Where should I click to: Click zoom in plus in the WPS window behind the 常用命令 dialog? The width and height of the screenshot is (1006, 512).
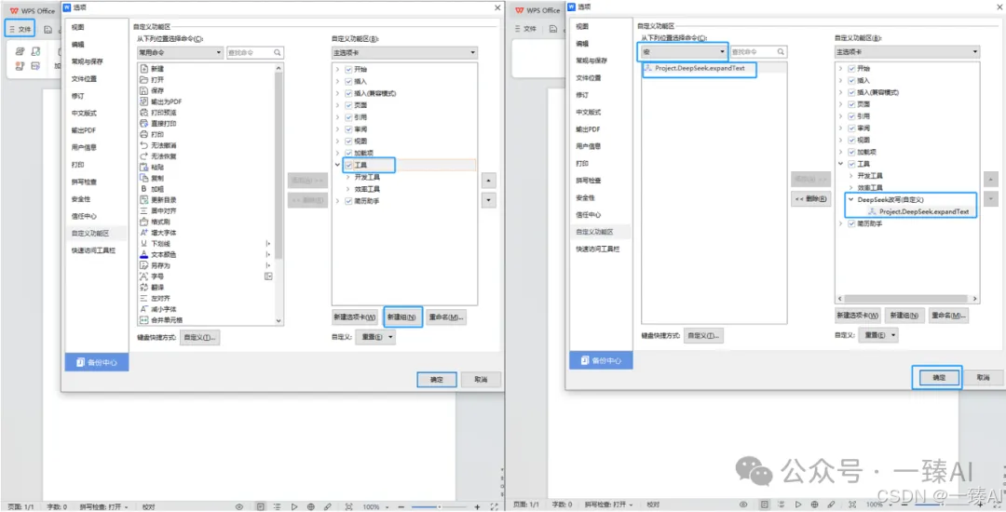(x=477, y=506)
